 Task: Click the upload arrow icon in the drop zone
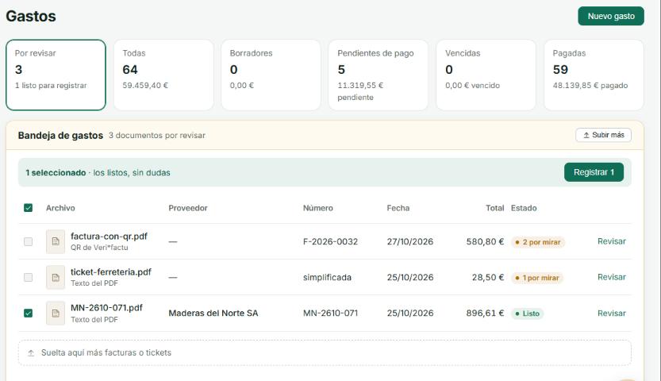(x=31, y=353)
